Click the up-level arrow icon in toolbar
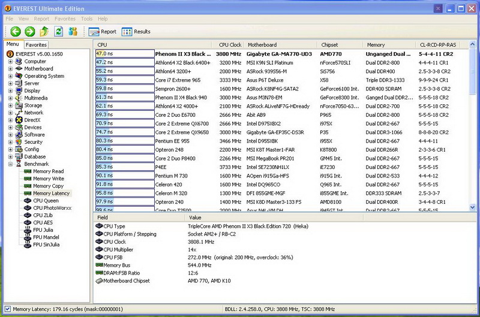 [x=44, y=31]
